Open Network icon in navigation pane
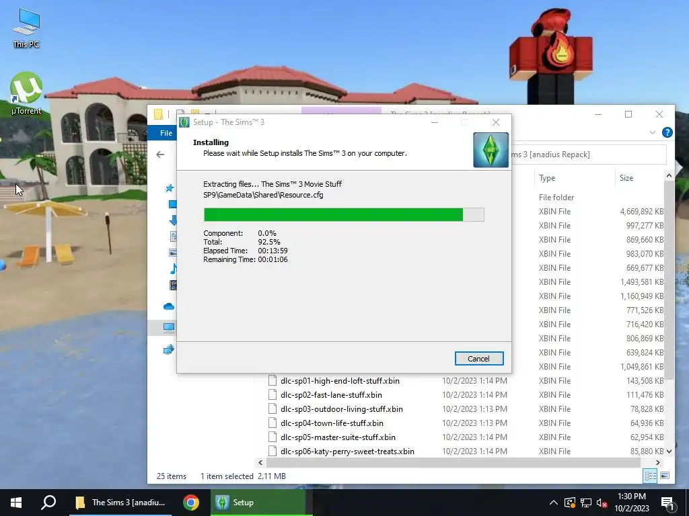 click(x=169, y=349)
